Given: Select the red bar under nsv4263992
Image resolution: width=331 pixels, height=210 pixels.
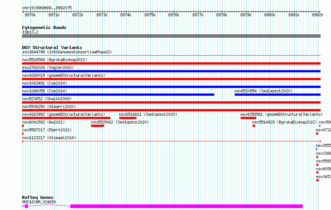Looking at the screenshot, I should [x=66, y=118].
